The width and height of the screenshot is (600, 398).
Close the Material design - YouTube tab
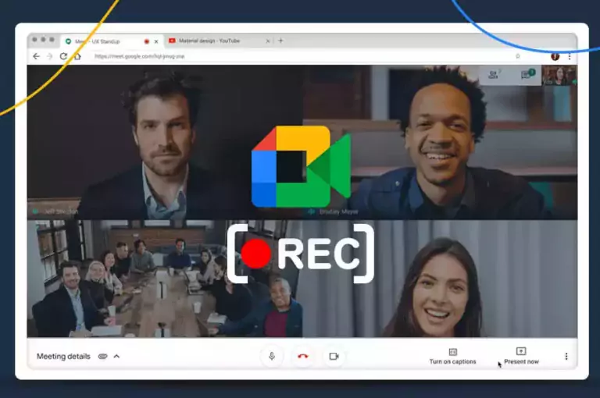268,41
